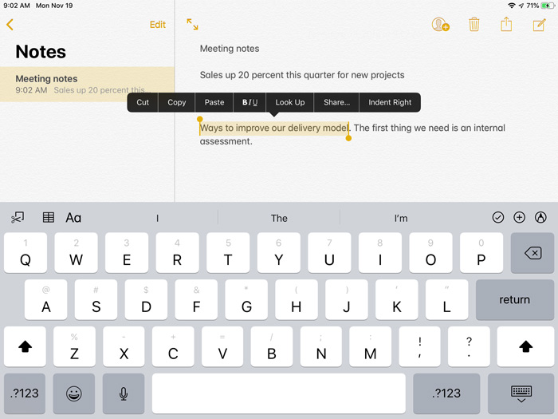This screenshot has height=419, width=558.
Task: Toggle the left shift key
Action: point(25,346)
